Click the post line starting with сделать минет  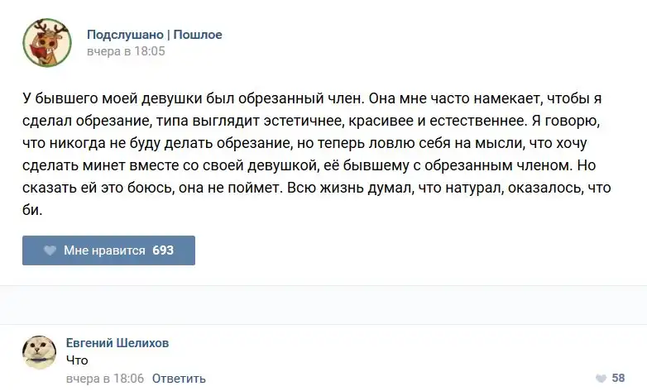314,165
